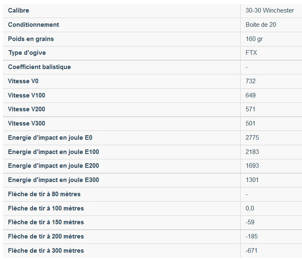The height and width of the screenshot is (259, 302).
Task: Click Flèche de tir à 300 mètres label
Action: [x=46, y=251]
